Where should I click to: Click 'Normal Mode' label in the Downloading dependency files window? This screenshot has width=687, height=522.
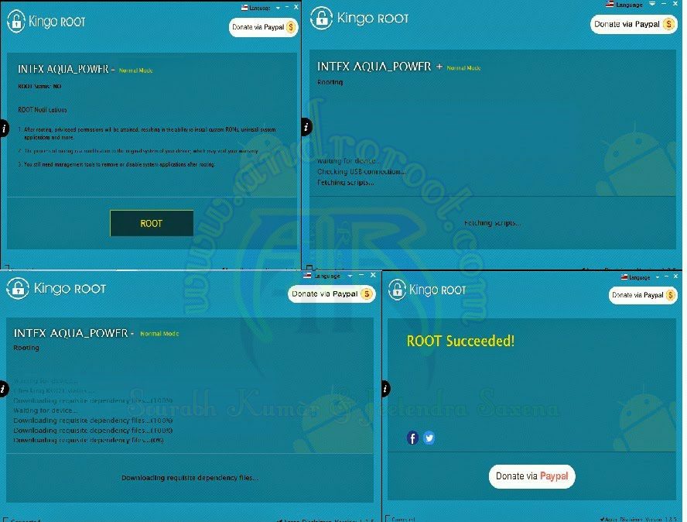coord(159,334)
